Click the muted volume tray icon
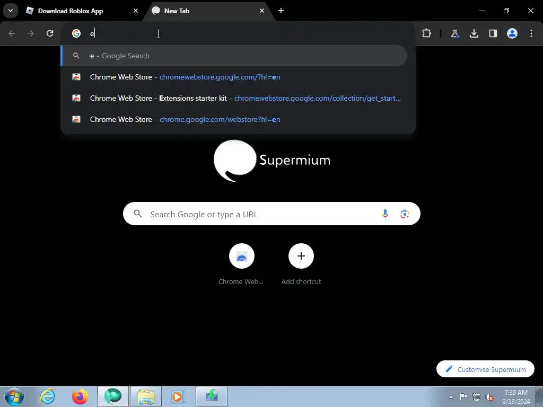The width and height of the screenshot is (543, 407). pyautogui.click(x=489, y=397)
